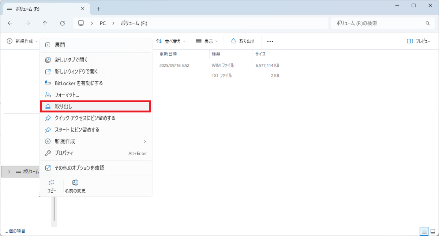Select ボリューム drive in navigation pane
Image resolution: width=439 pixels, height=236 pixels.
click(20, 172)
